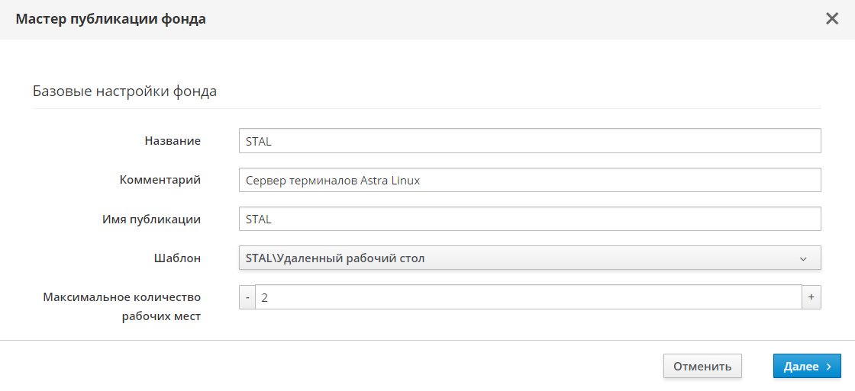The width and height of the screenshot is (855, 391).
Task: Decrease workplace count with minus button
Action: pos(247,297)
